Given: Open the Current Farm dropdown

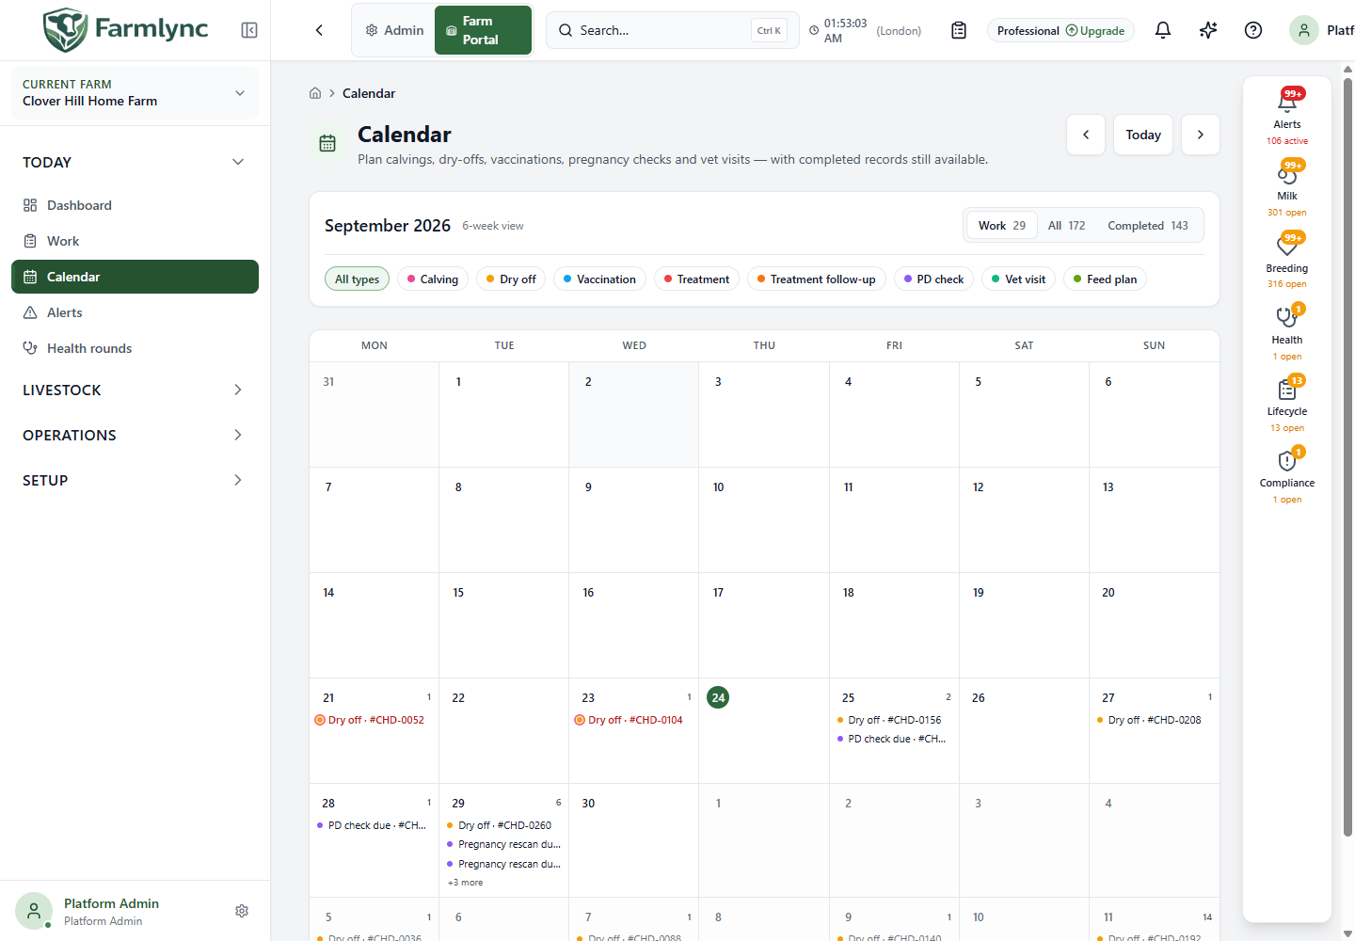Looking at the screenshot, I should [135, 92].
